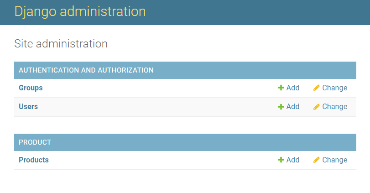
Task: Open the Groups model list
Action: (x=31, y=88)
